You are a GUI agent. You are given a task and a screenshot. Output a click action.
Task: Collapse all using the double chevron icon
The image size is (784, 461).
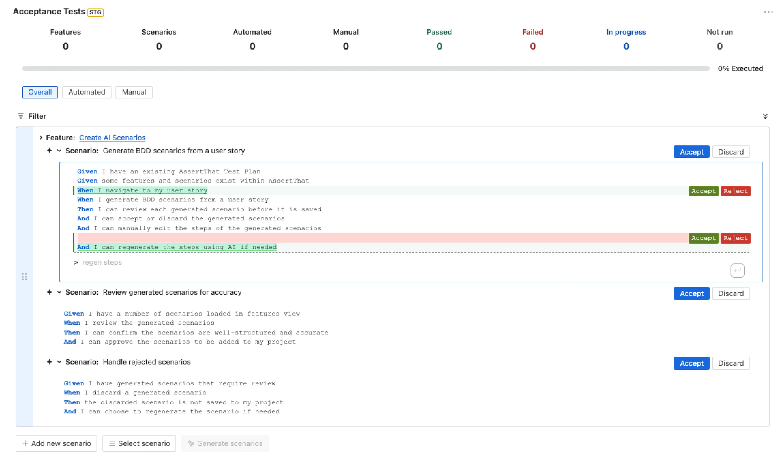765,116
